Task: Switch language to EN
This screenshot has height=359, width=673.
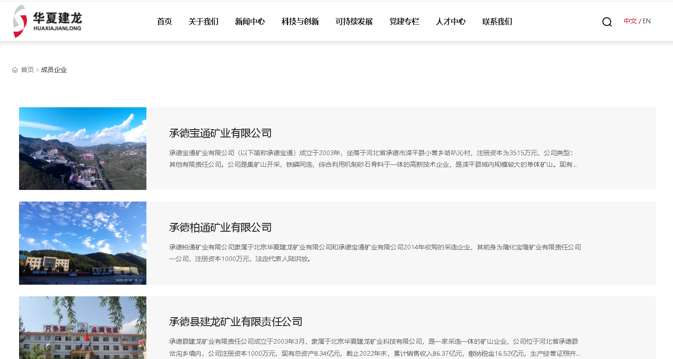Action: [647, 21]
